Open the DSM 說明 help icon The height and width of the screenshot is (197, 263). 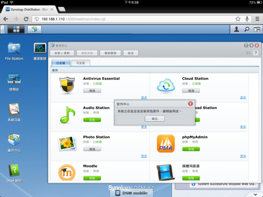(14, 173)
